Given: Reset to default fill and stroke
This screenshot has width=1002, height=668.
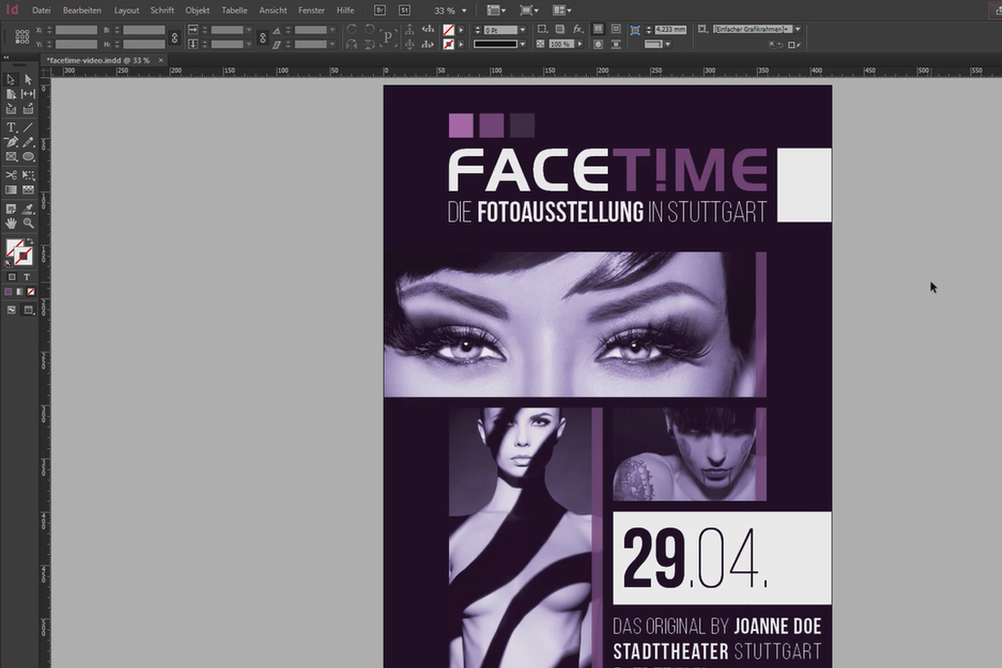Looking at the screenshot, I should tap(8, 263).
